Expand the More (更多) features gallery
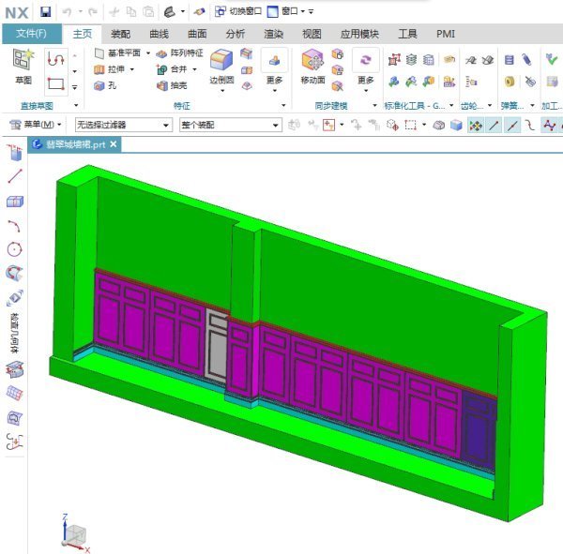Screen dimensions: 563x554 pos(274,67)
